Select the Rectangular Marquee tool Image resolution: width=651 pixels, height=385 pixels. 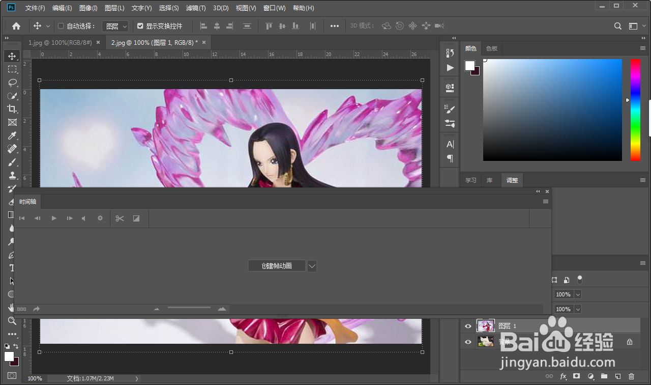[12, 69]
